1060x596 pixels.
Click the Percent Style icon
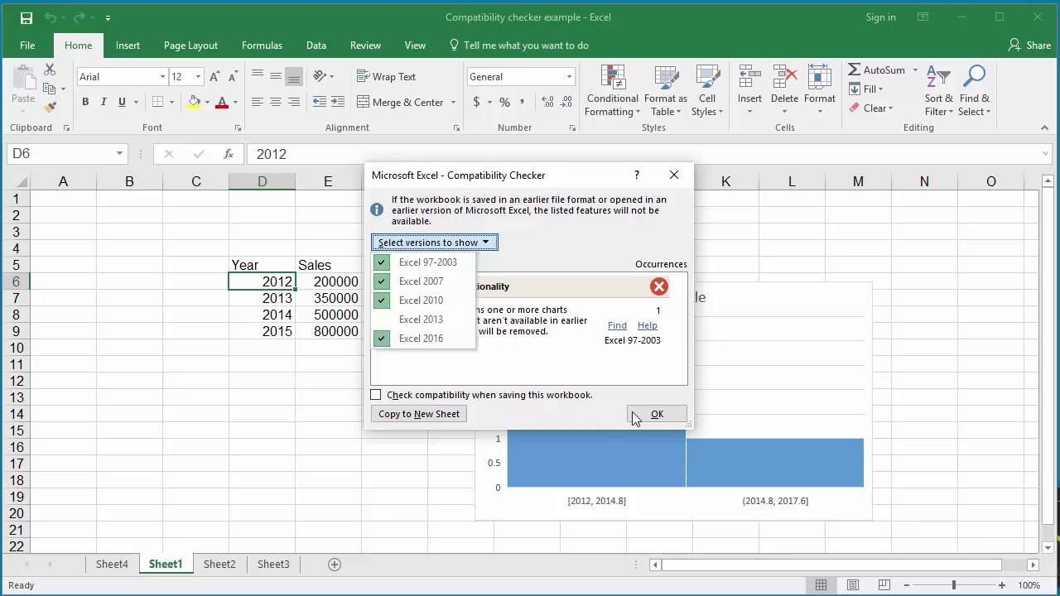click(x=504, y=102)
